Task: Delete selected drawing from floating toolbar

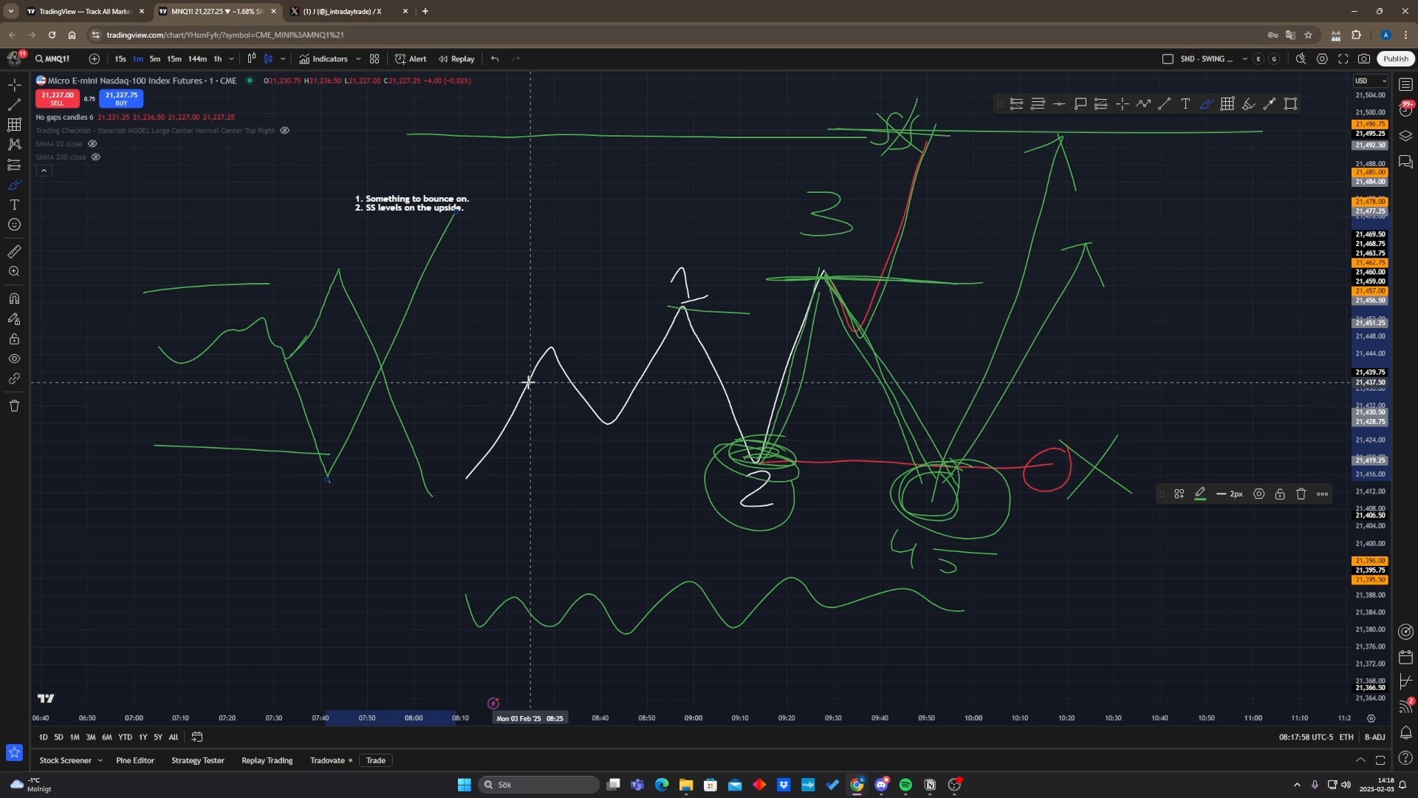Action: (x=1301, y=494)
